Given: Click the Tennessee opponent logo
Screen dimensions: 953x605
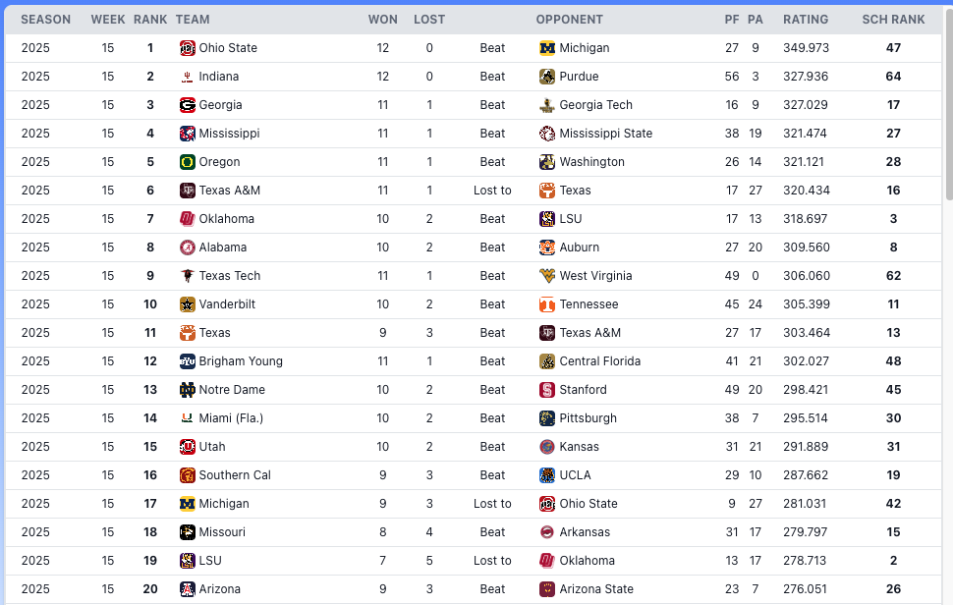Looking at the screenshot, I should pos(547,304).
